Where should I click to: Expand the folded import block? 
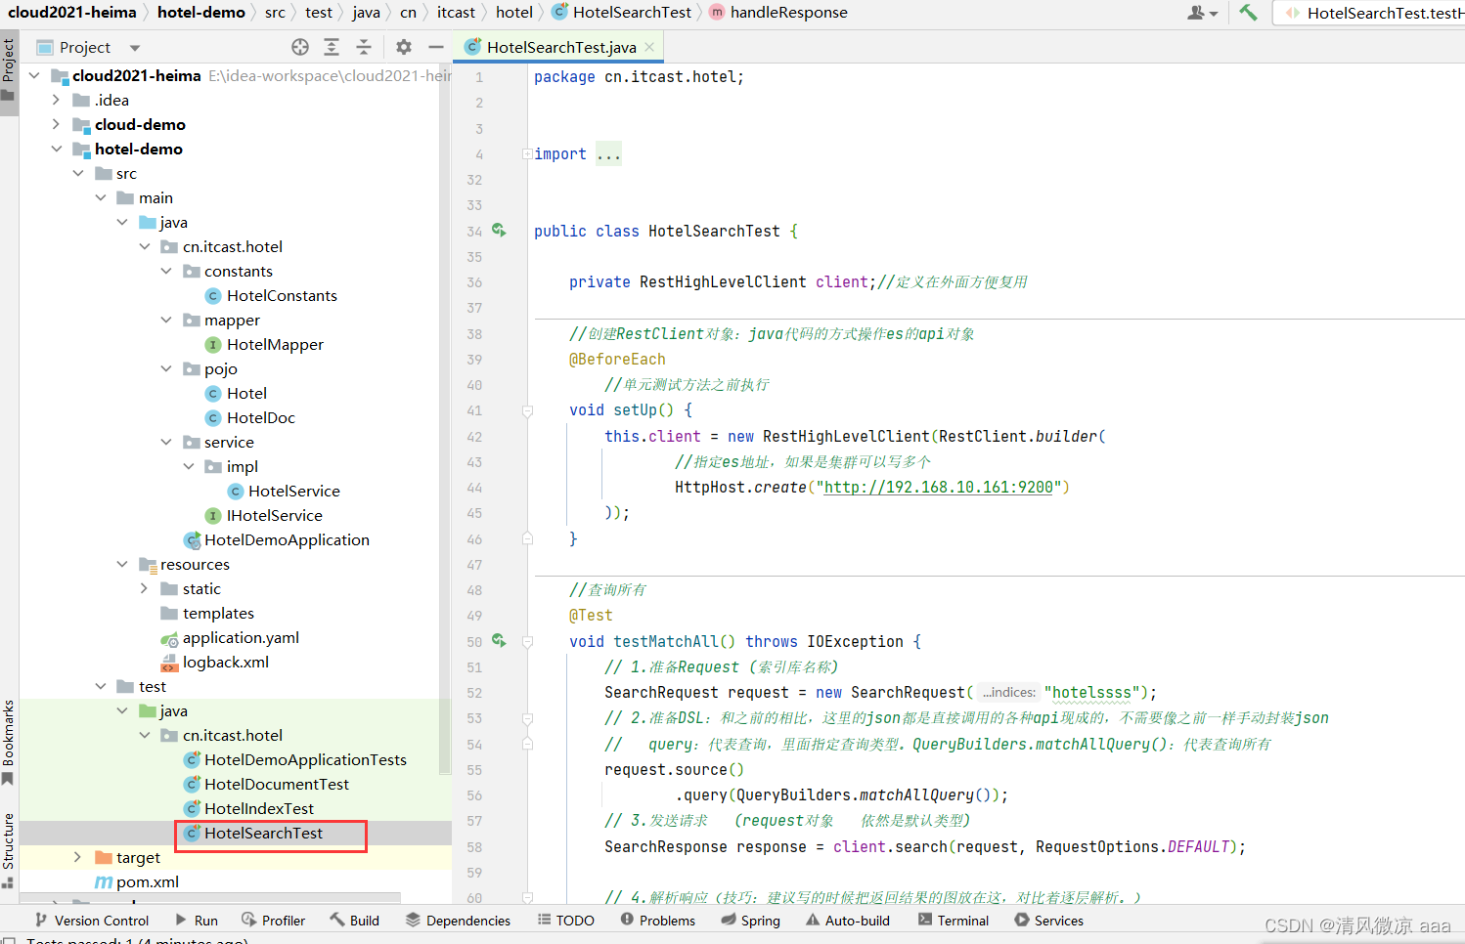coord(528,154)
